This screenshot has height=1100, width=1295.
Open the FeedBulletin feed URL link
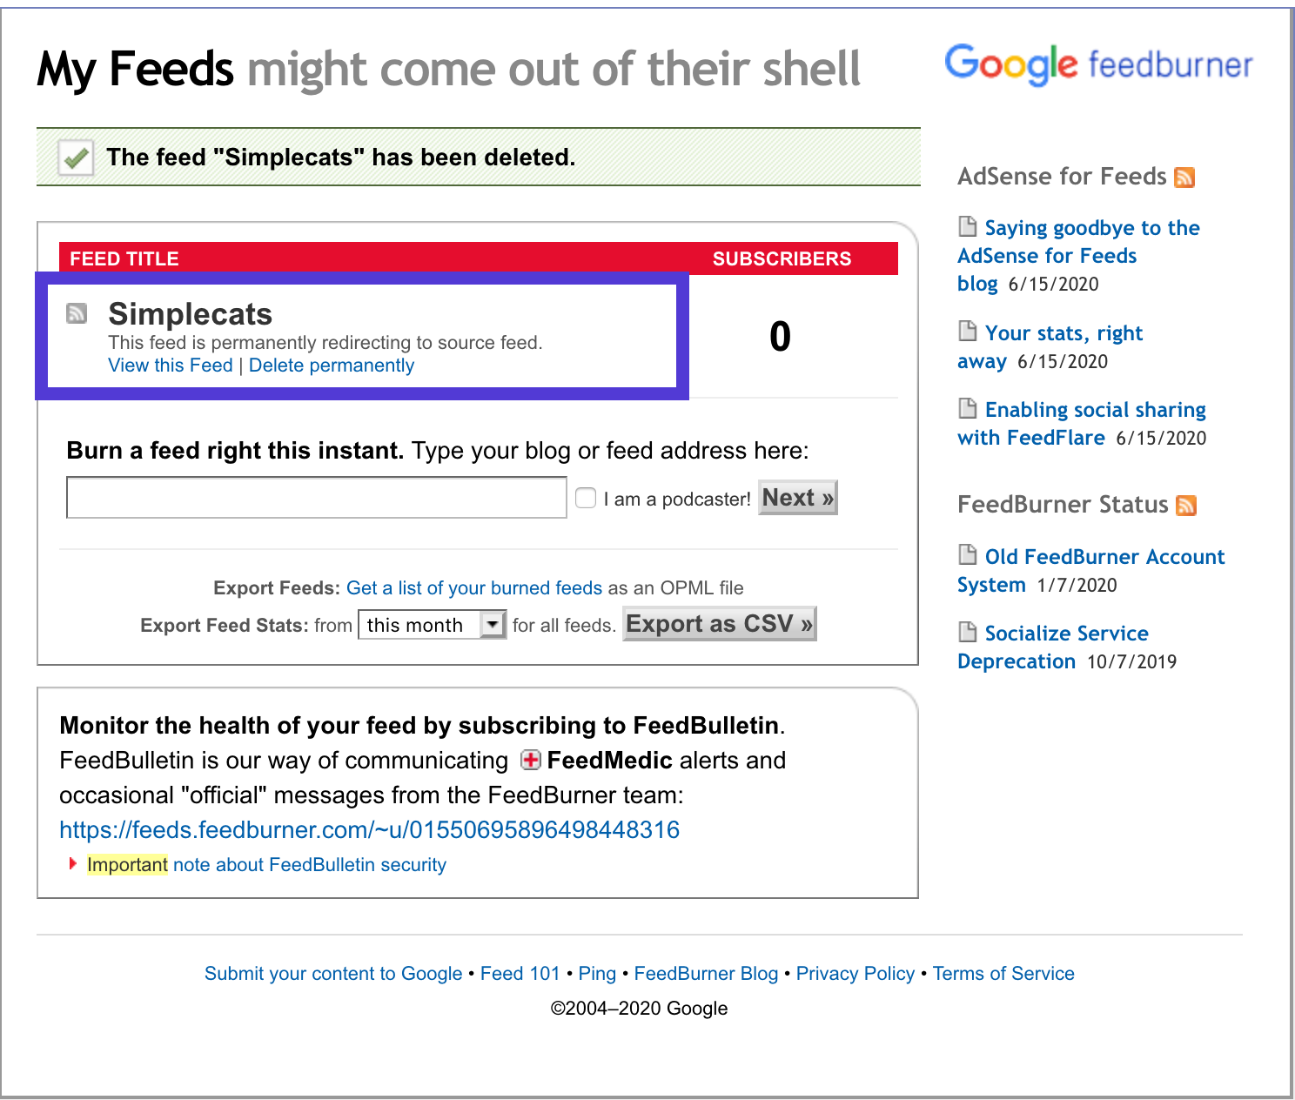point(369,830)
